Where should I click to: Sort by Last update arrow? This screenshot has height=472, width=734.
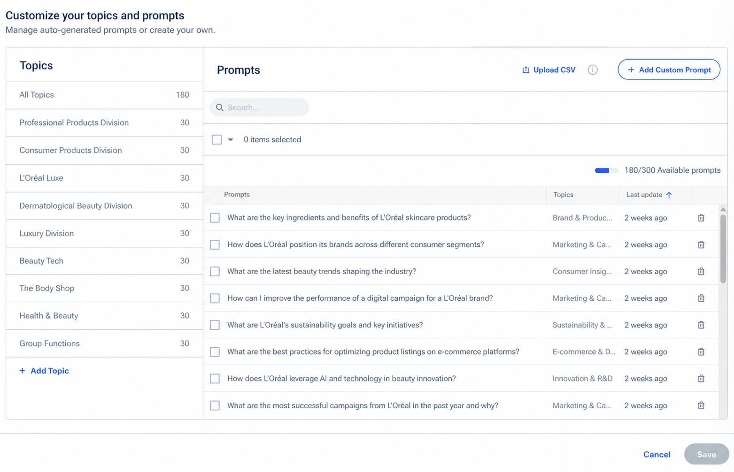tap(669, 195)
